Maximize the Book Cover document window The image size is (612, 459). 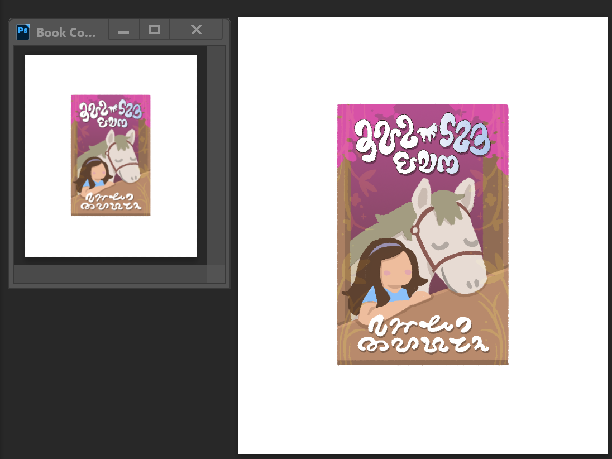[155, 30]
